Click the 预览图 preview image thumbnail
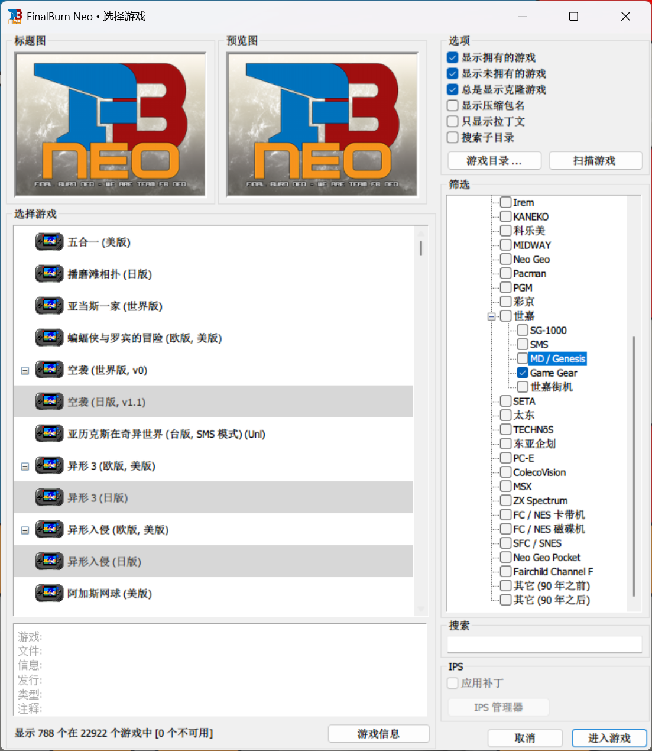This screenshot has height=751, width=652. [322, 124]
